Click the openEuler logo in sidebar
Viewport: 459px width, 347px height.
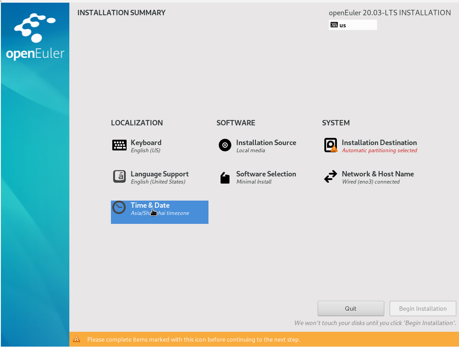35,36
